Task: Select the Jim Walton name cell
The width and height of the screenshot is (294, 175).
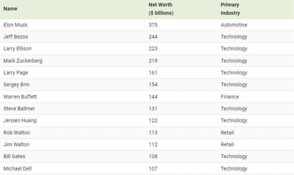Action: pos(16,145)
